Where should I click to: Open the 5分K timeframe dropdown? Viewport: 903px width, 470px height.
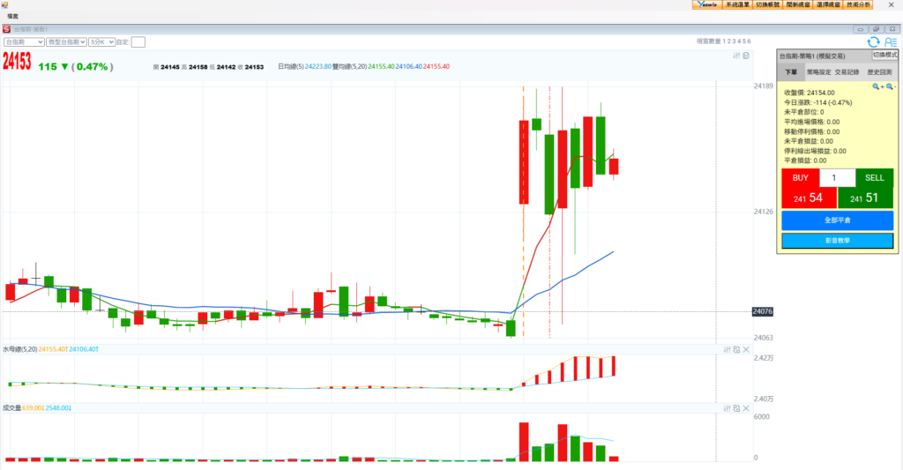point(101,41)
